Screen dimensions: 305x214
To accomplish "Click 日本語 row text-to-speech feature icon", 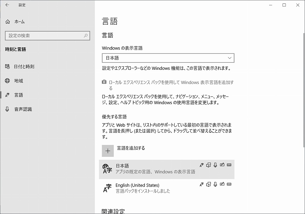I will coord(209,165).
